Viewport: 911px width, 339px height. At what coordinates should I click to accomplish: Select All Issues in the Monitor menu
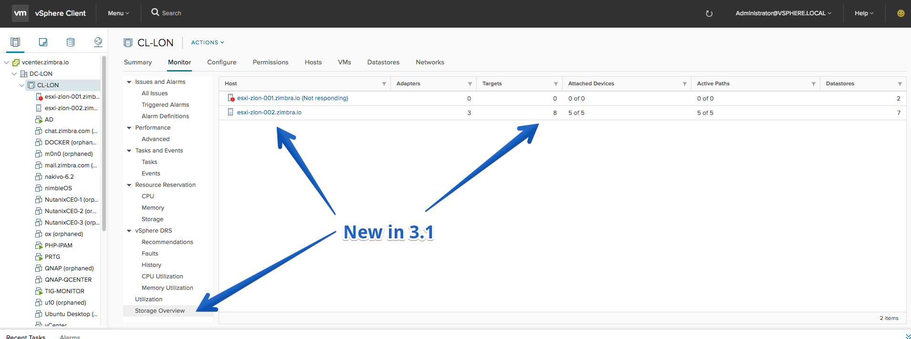click(155, 93)
